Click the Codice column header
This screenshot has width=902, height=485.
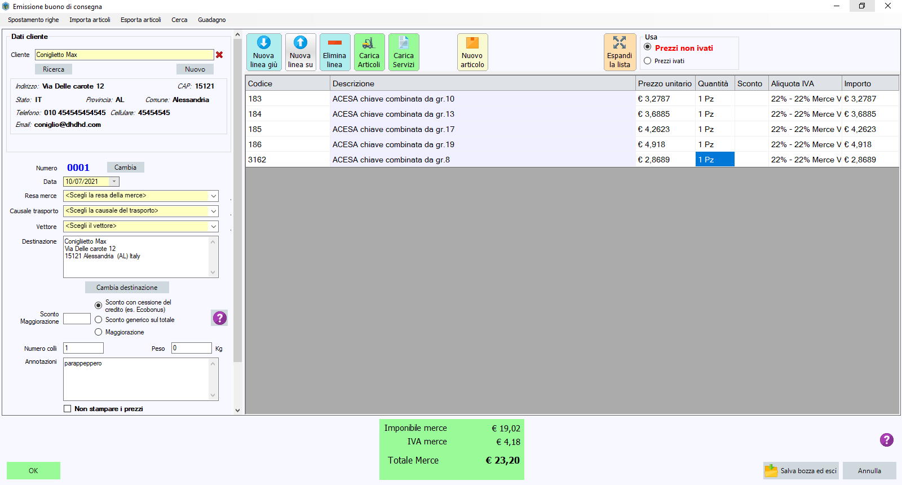(288, 83)
